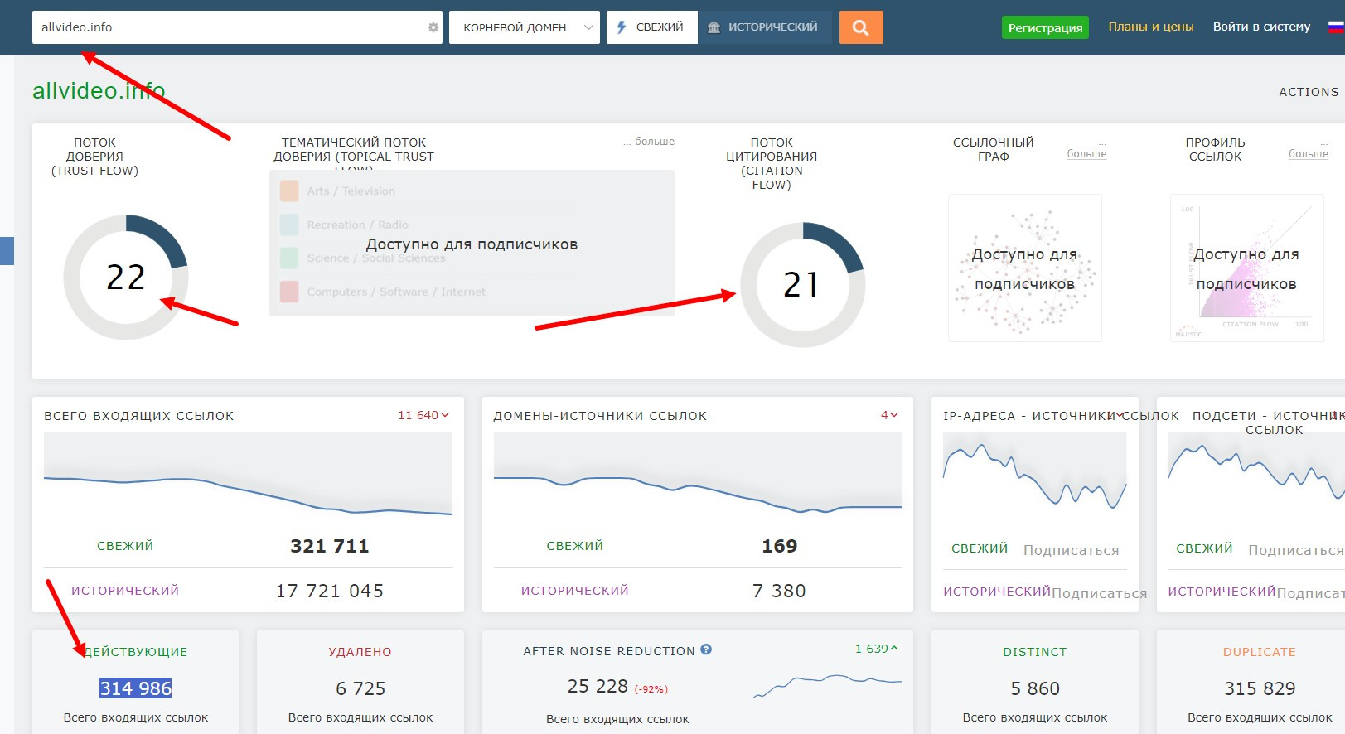
Task: Click the historic referring domains value 7 380
Action: point(779,591)
